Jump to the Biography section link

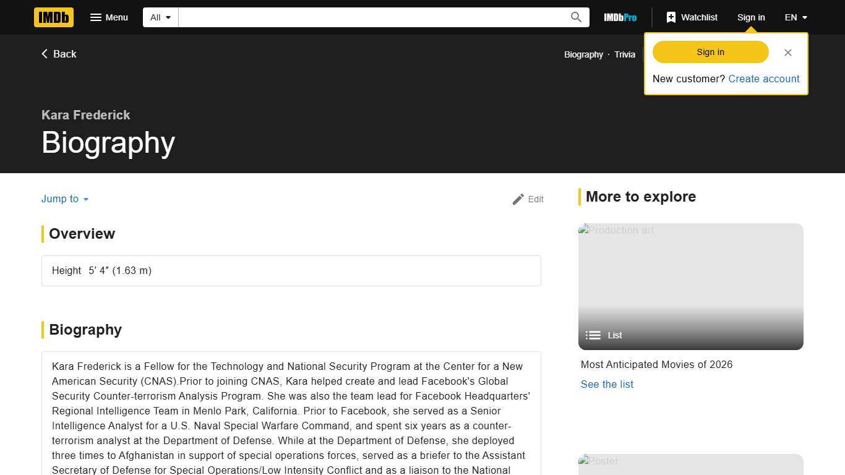click(x=583, y=54)
